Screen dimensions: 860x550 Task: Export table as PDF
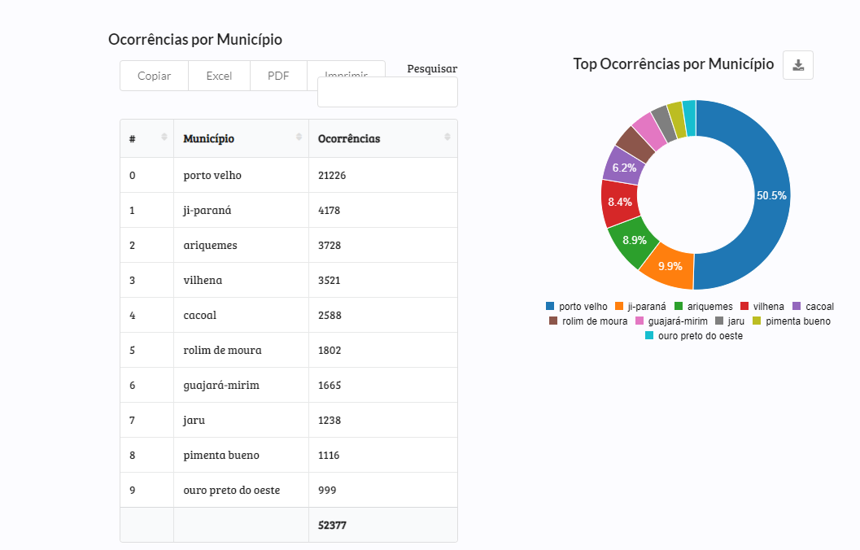[278, 76]
